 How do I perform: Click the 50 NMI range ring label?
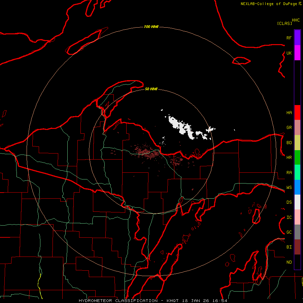pyautogui.click(x=151, y=89)
